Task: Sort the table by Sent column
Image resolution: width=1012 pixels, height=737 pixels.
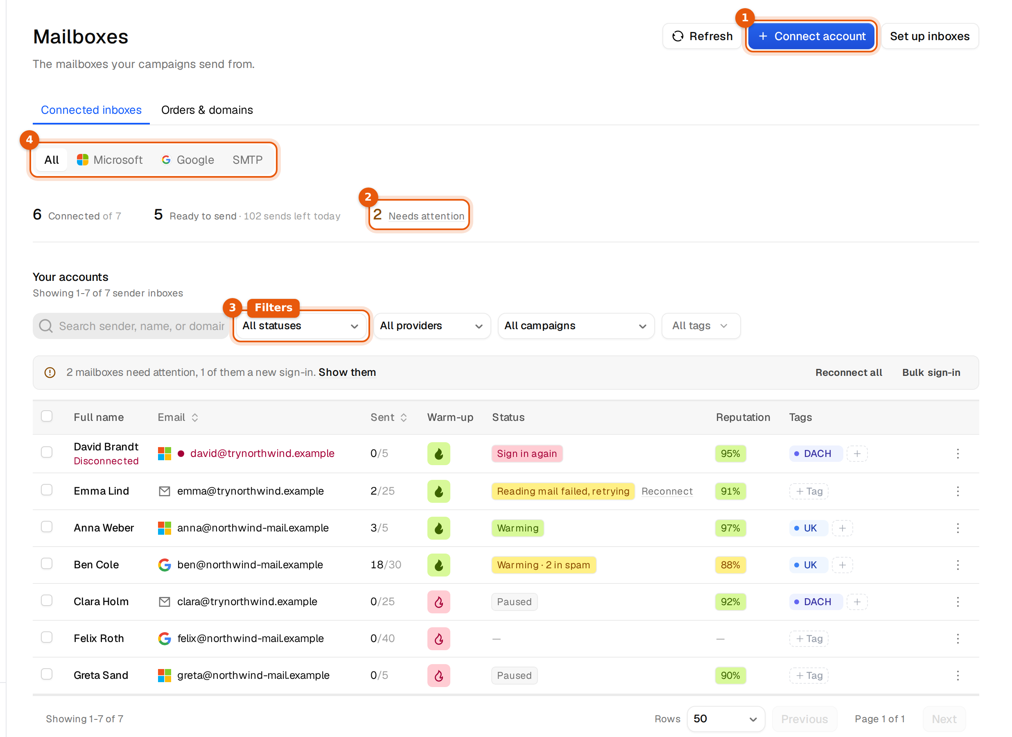Action: coord(389,417)
